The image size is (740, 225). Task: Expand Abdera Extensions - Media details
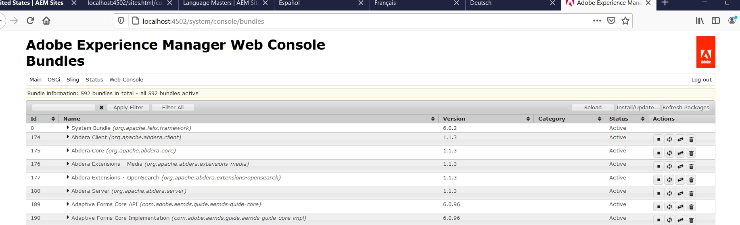[68, 163]
